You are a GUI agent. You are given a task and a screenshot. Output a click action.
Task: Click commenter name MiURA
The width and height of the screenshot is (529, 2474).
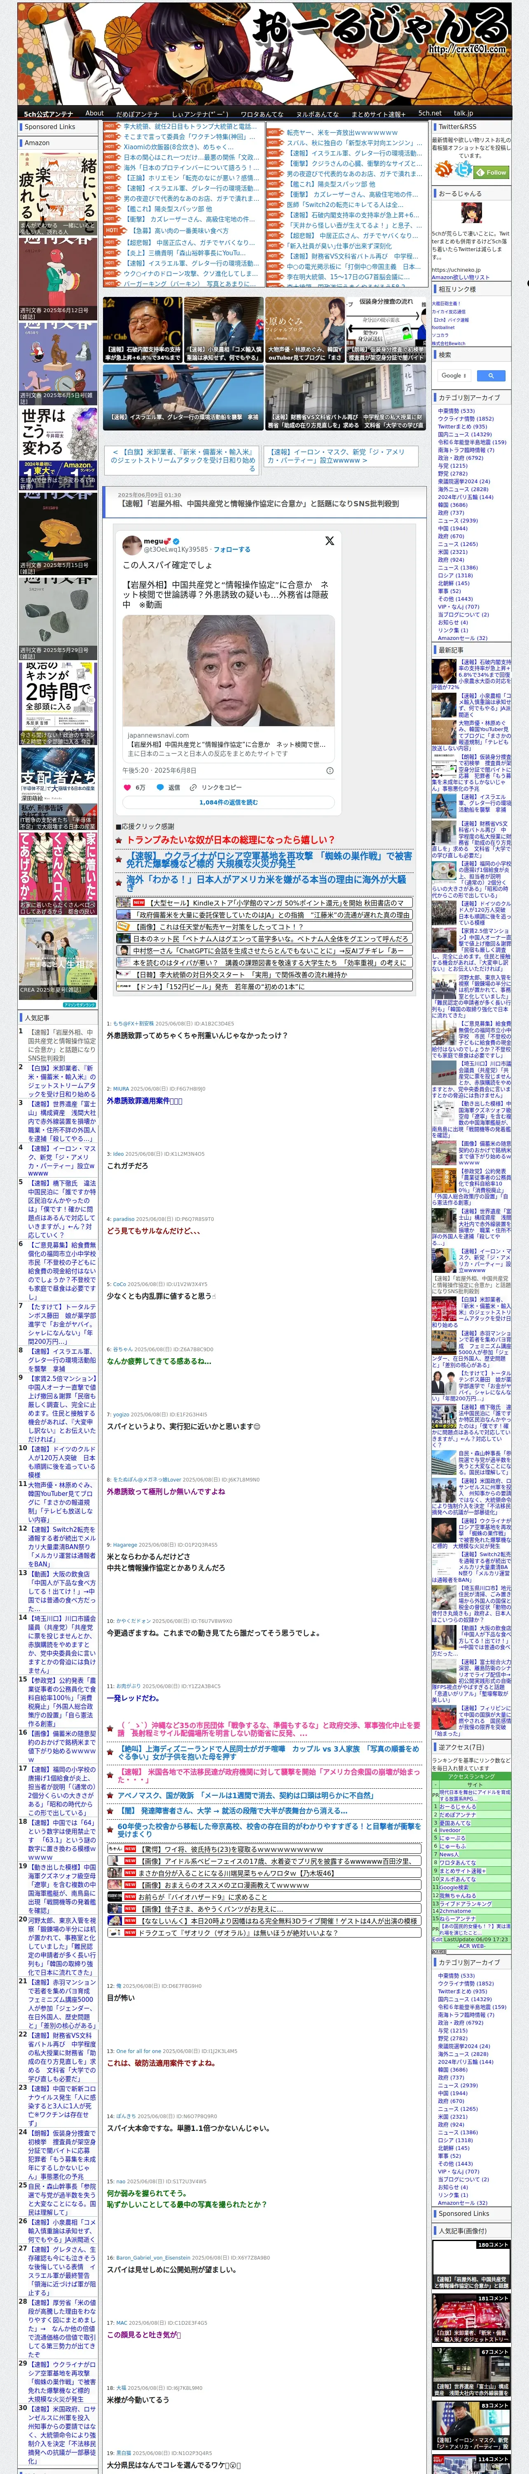tap(121, 1089)
